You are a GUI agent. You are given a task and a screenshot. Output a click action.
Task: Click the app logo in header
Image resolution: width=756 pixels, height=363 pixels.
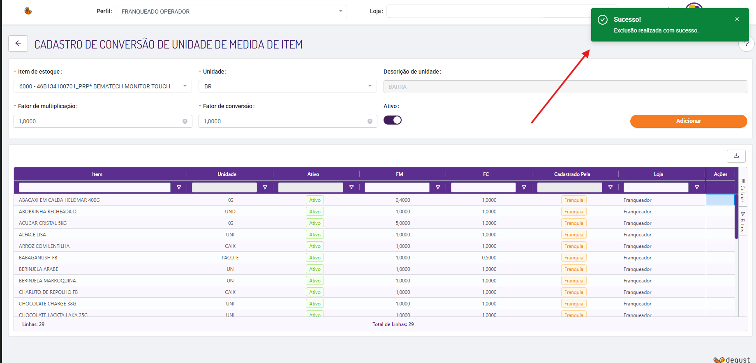(x=28, y=11)
